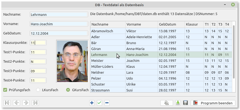Click the table's vertical scrollbar
240x110 pixels.
234,54
